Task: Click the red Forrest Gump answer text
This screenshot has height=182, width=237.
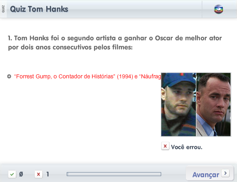Action: point(88,76)
